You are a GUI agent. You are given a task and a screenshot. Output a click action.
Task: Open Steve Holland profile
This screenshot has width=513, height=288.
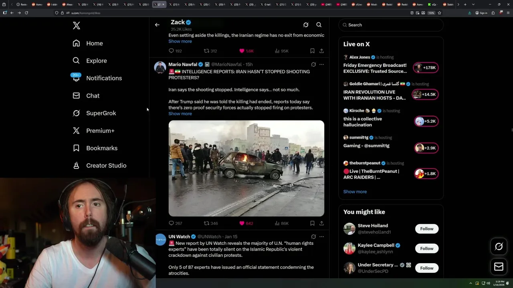373,226
